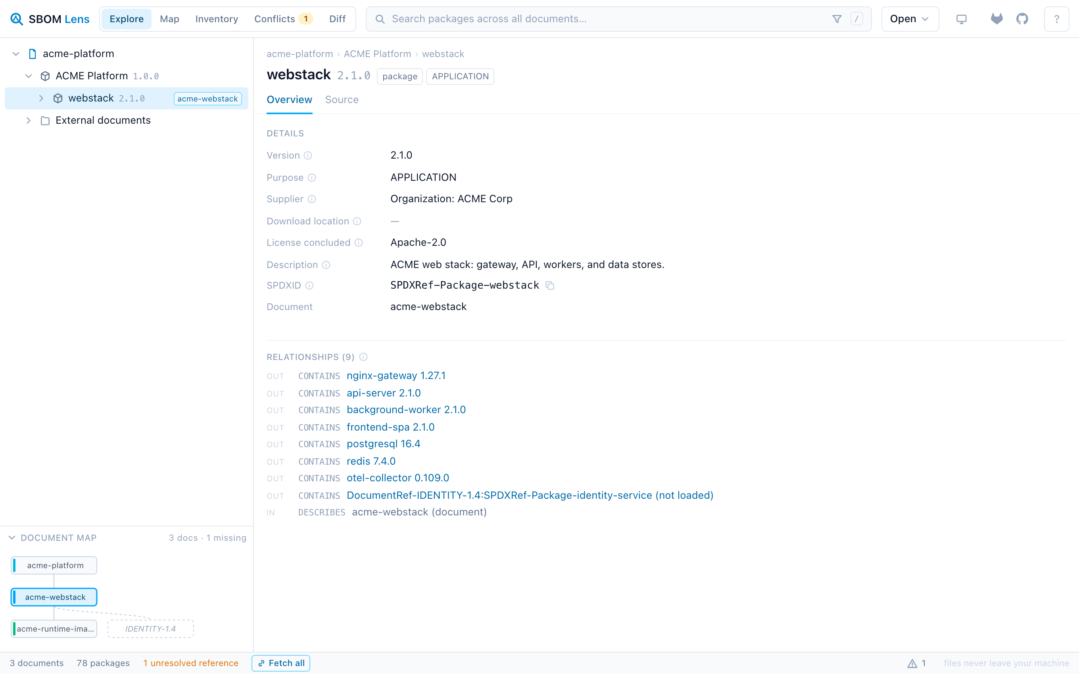1079x674 pixels.
Task: Open the help question mark button
Action: tap(1056, 19)
